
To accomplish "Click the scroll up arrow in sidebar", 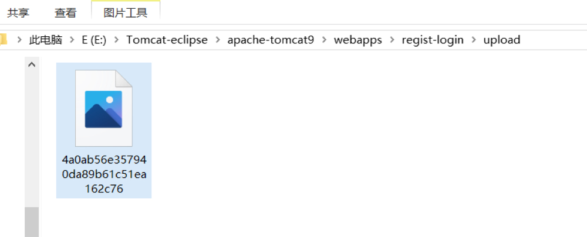I will pos(32,64).
